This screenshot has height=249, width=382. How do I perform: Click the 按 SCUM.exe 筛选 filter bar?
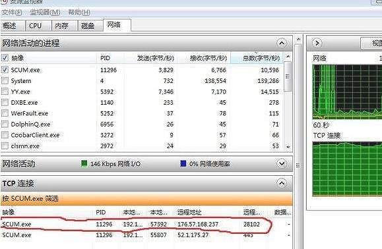pyautogui.click(x=146, y=199)
